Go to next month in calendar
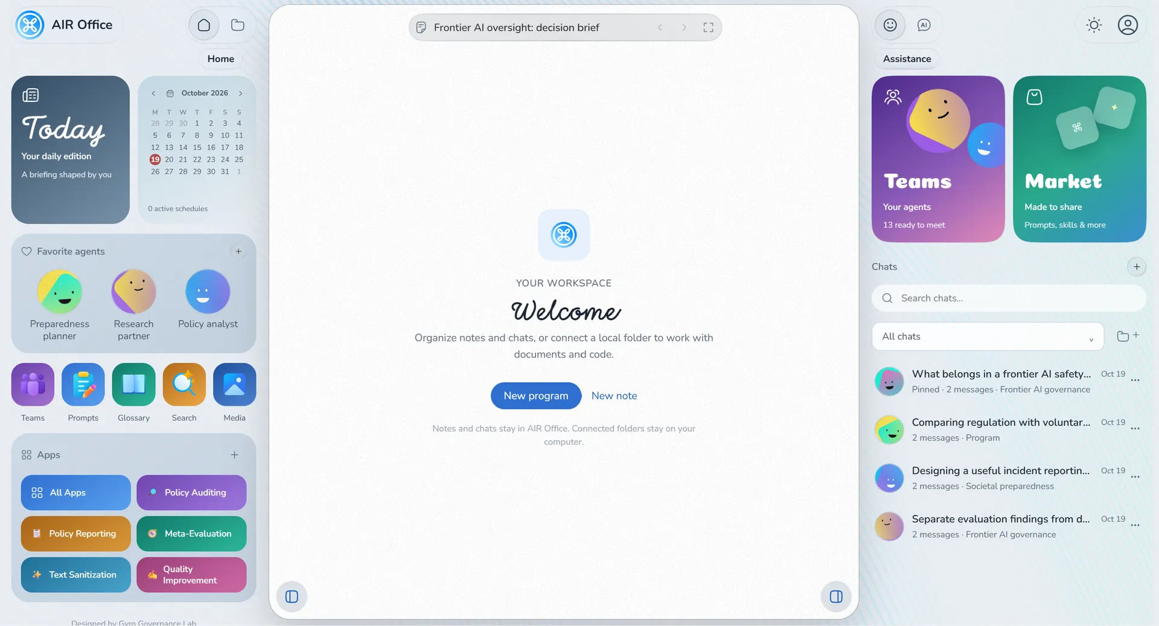 coord(240,93)
